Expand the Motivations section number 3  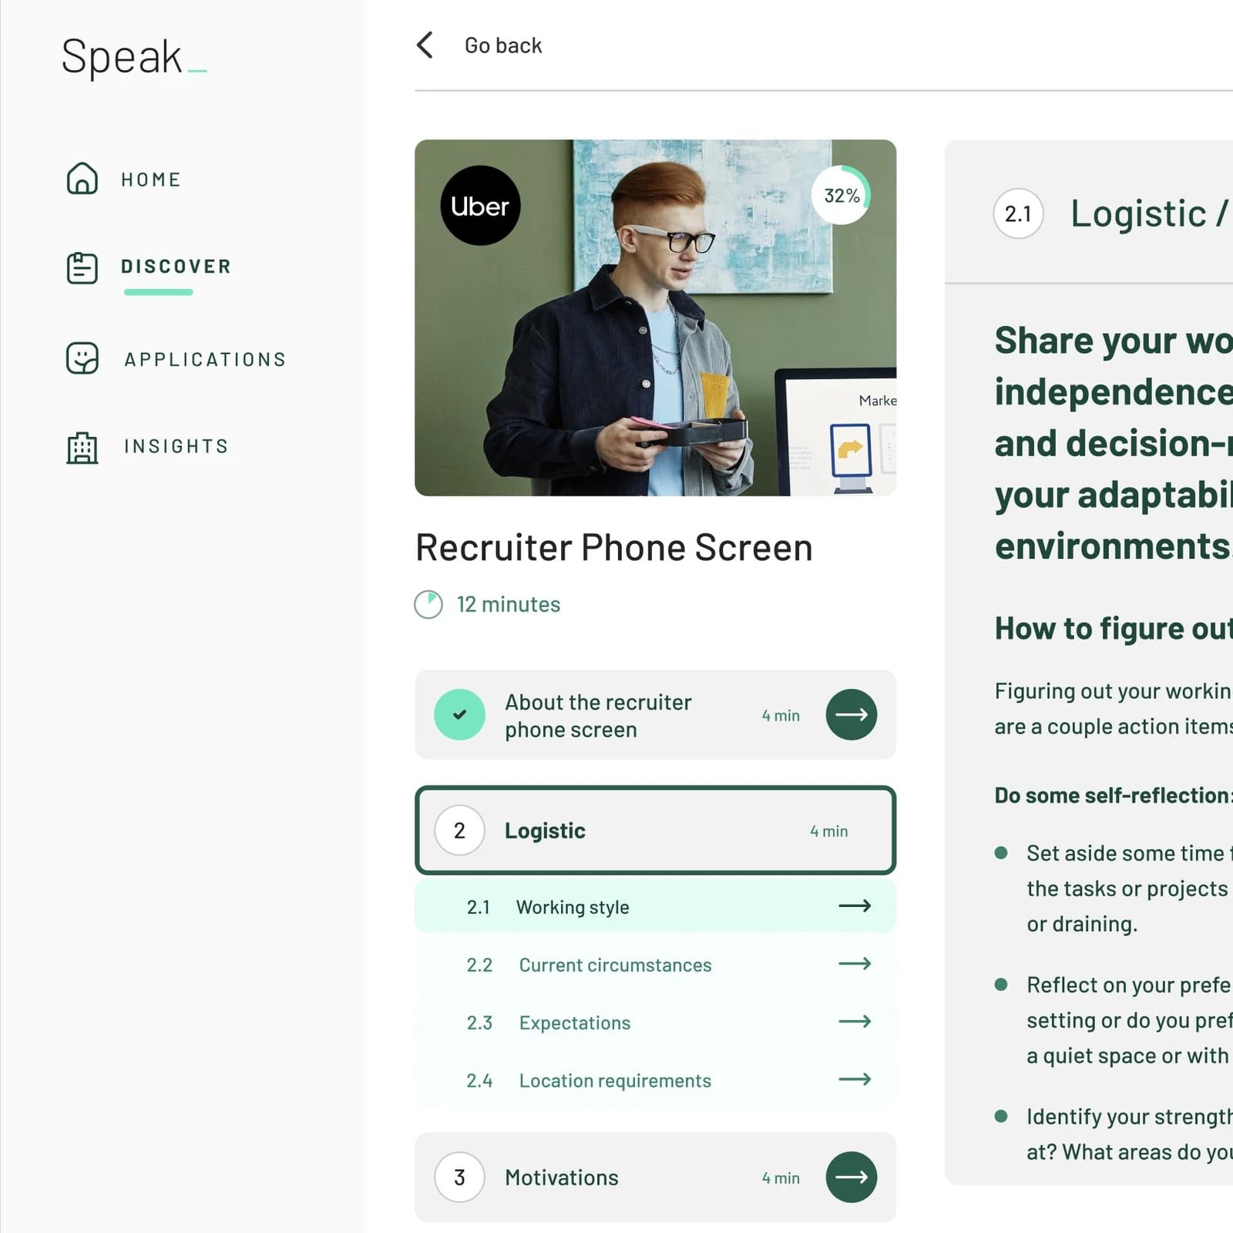click(x=459, y=1177)
